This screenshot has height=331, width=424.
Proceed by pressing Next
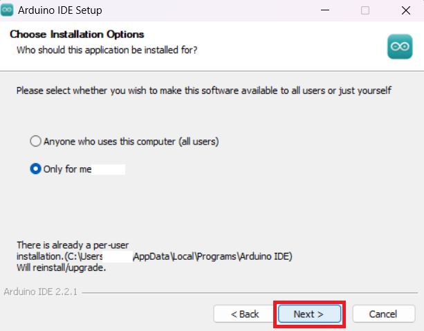tap(308, 314)
